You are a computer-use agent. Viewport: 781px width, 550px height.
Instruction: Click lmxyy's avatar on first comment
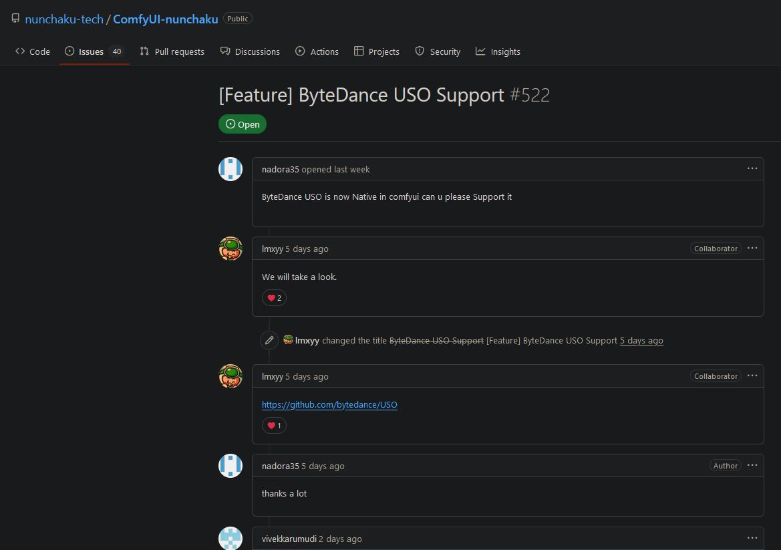click(230, 249)
